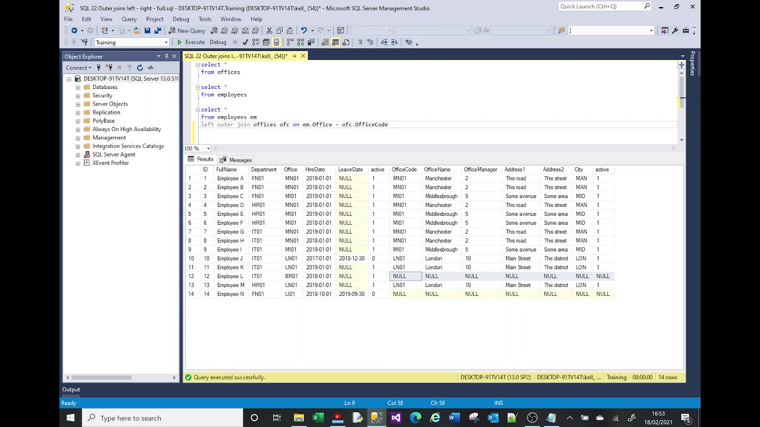Click the Save All icon
760x427 pixels.
(x=157, y=30)
